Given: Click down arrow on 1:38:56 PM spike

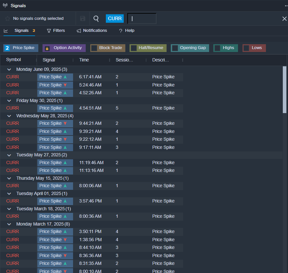Looking at the screenshot, I should point(65,240).
